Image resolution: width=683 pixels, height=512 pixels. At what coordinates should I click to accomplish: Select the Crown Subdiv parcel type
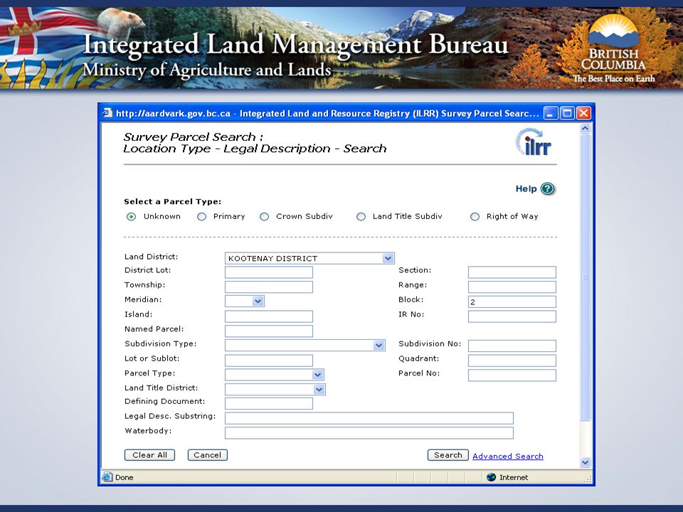point(265,216)
